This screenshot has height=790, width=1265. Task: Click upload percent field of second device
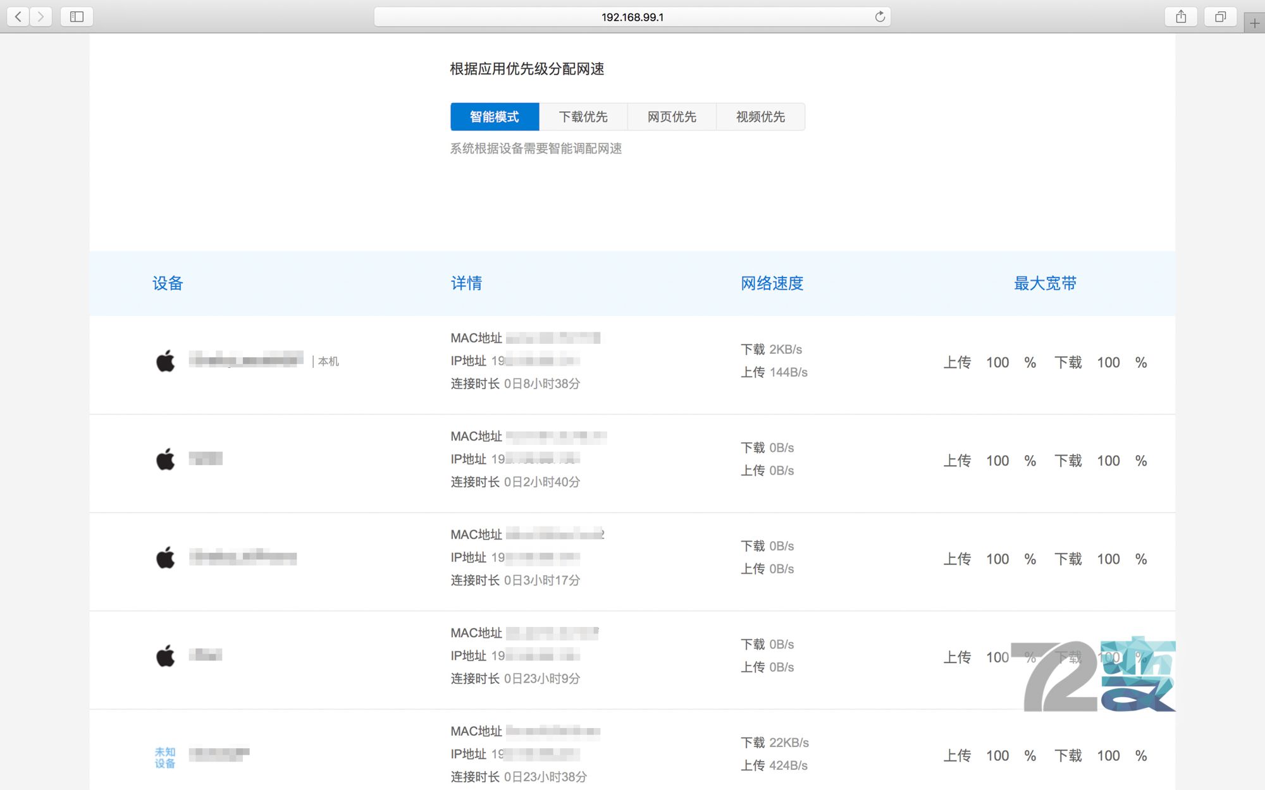[x=997, y=461]
